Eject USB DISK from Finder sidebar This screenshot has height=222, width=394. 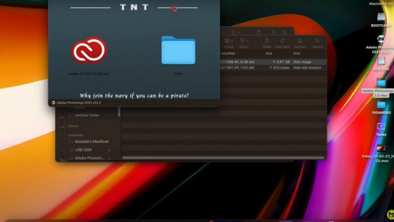109,150
